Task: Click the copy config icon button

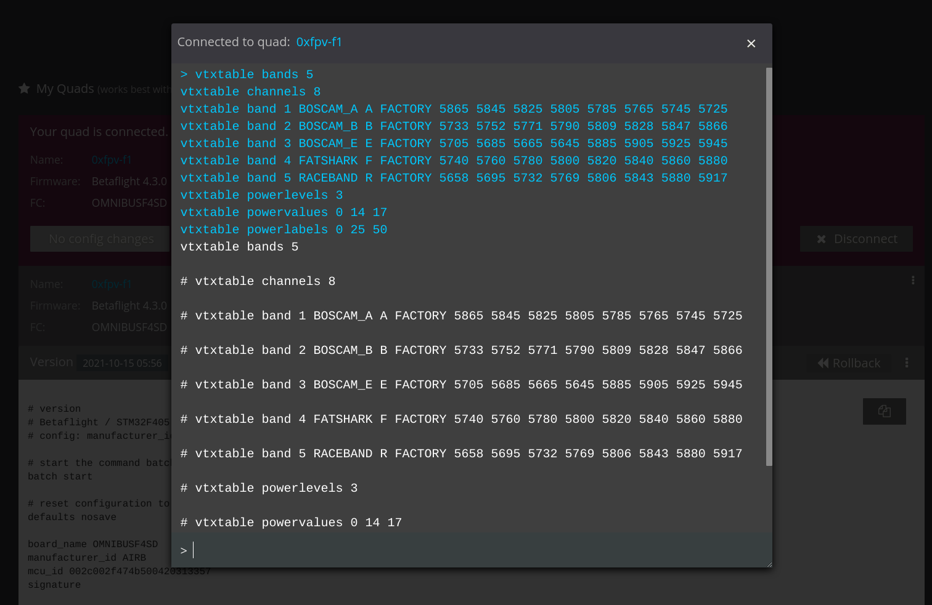Action: (885, 411)
